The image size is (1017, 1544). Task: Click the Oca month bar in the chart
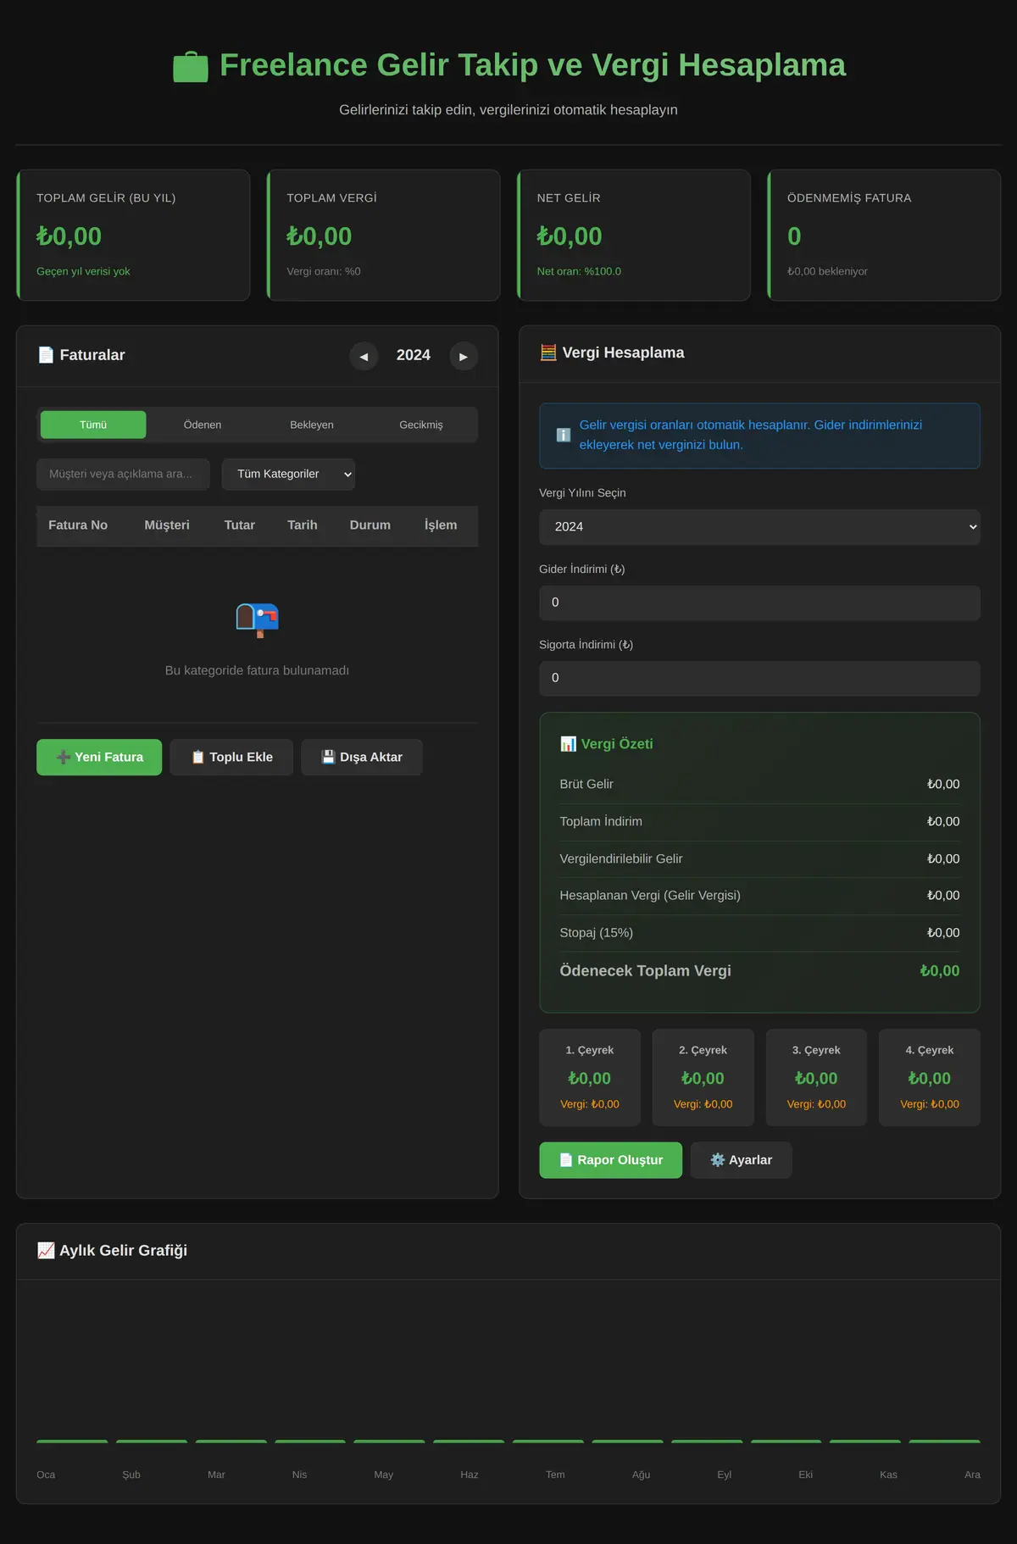coord(72,1441)
